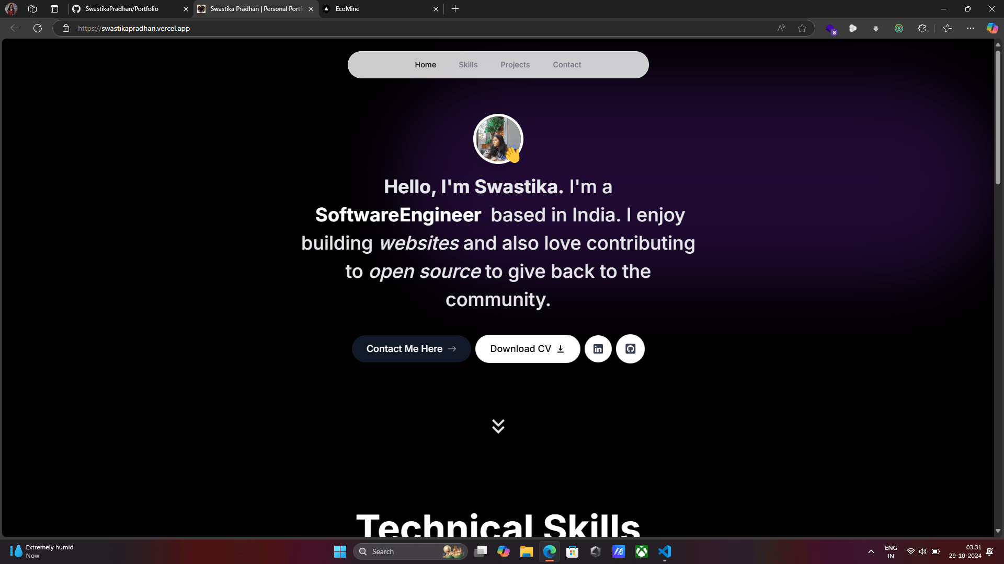Switch to the EcoMine browser tab
This screenshot has width=1004, height=564.
(376, 9)
